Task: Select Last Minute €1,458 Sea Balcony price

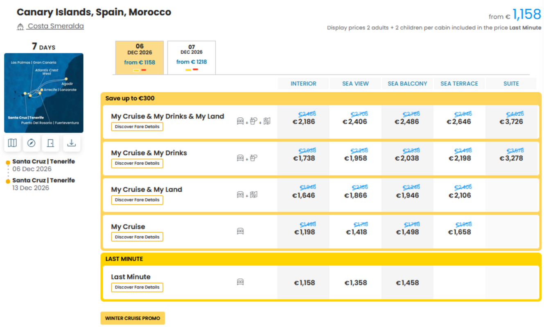Action: 407,283
